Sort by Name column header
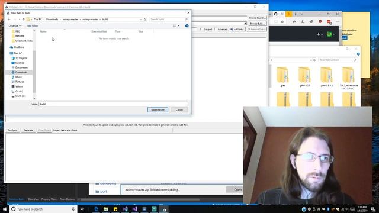 43,31
